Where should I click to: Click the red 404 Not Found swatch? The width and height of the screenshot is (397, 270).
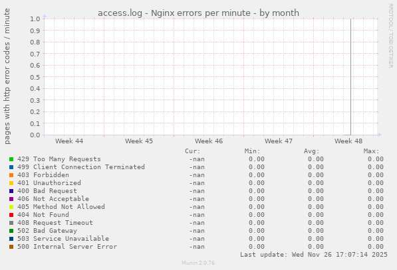11,215
